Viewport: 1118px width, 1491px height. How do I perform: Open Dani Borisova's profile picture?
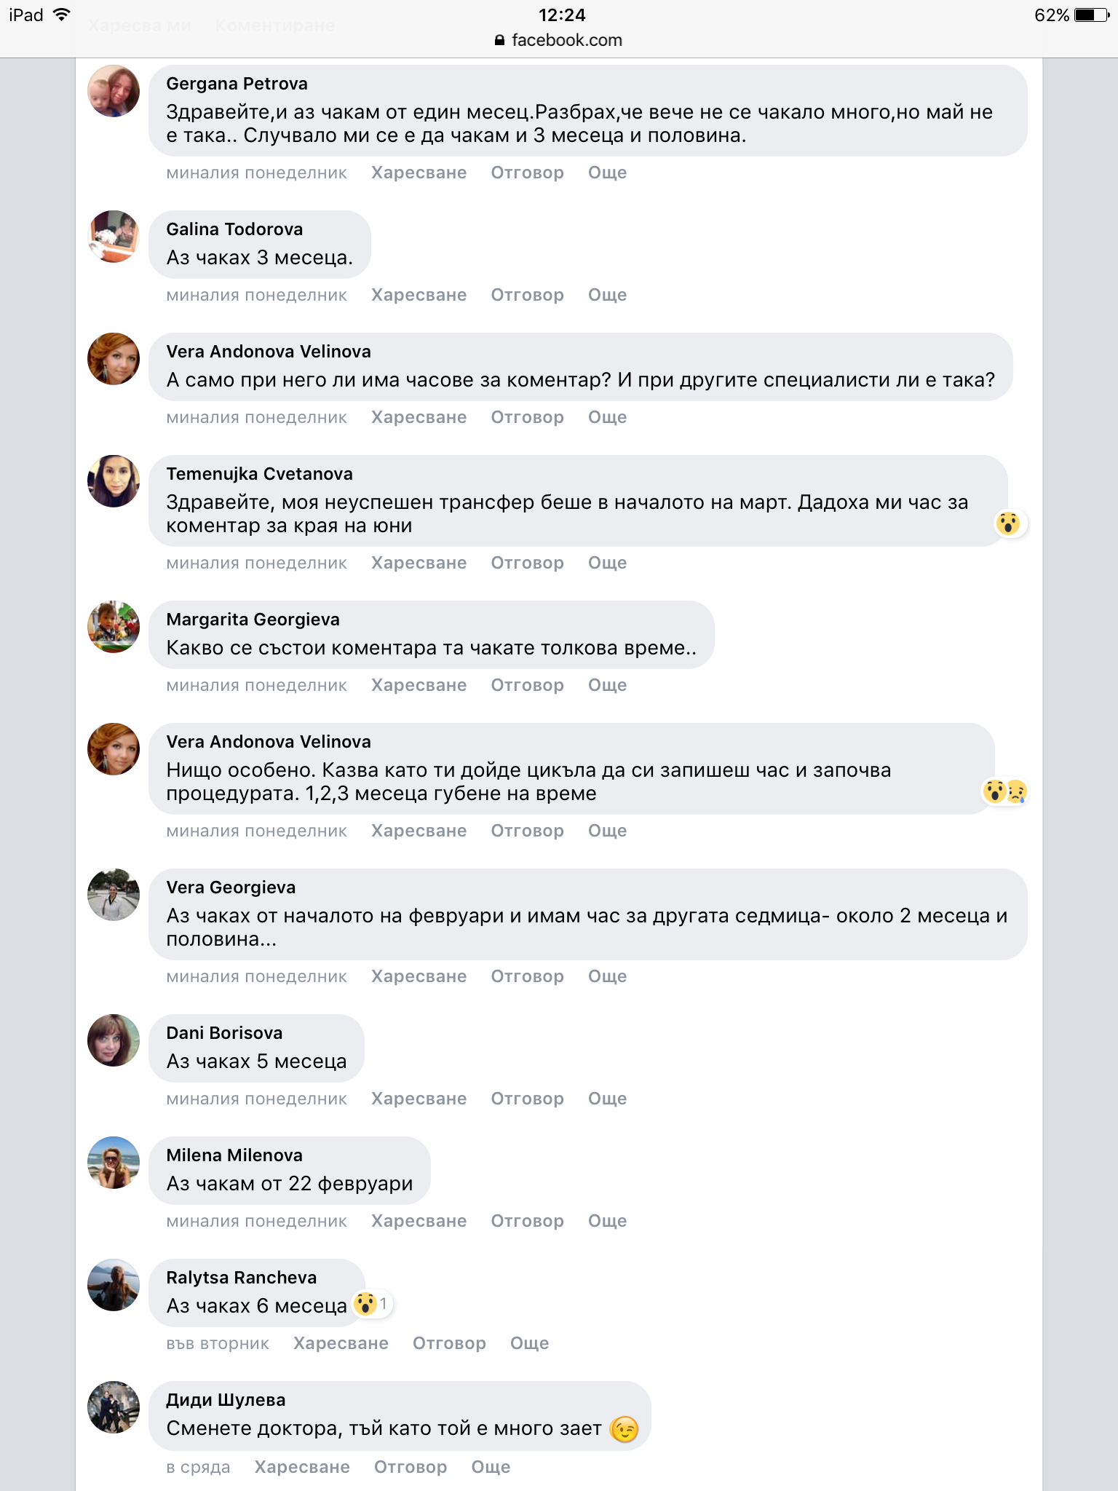tap(114, 1040)
